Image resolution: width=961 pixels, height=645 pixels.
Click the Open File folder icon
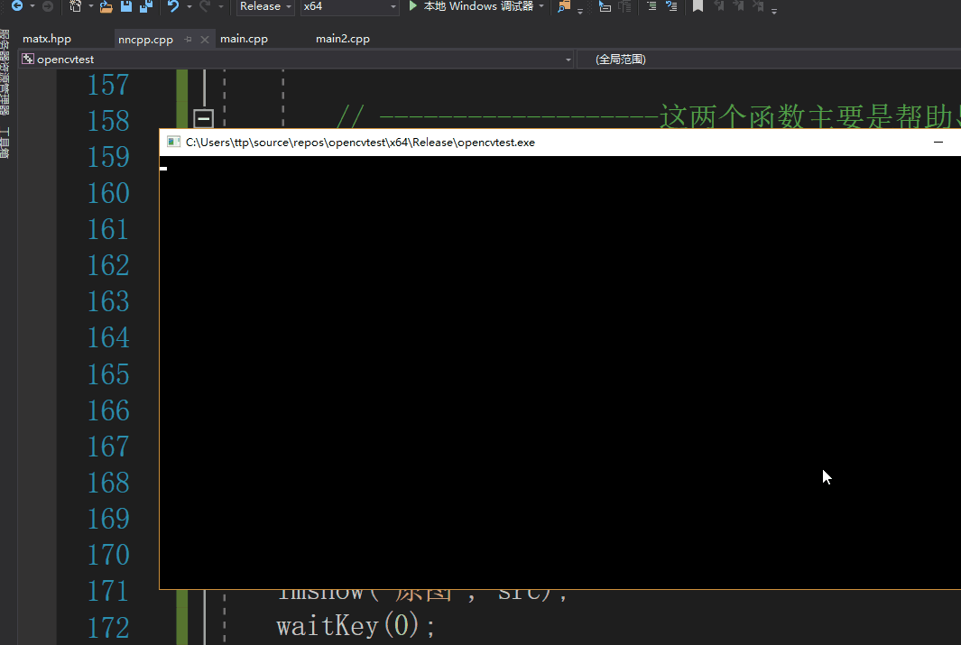[106, 6]
